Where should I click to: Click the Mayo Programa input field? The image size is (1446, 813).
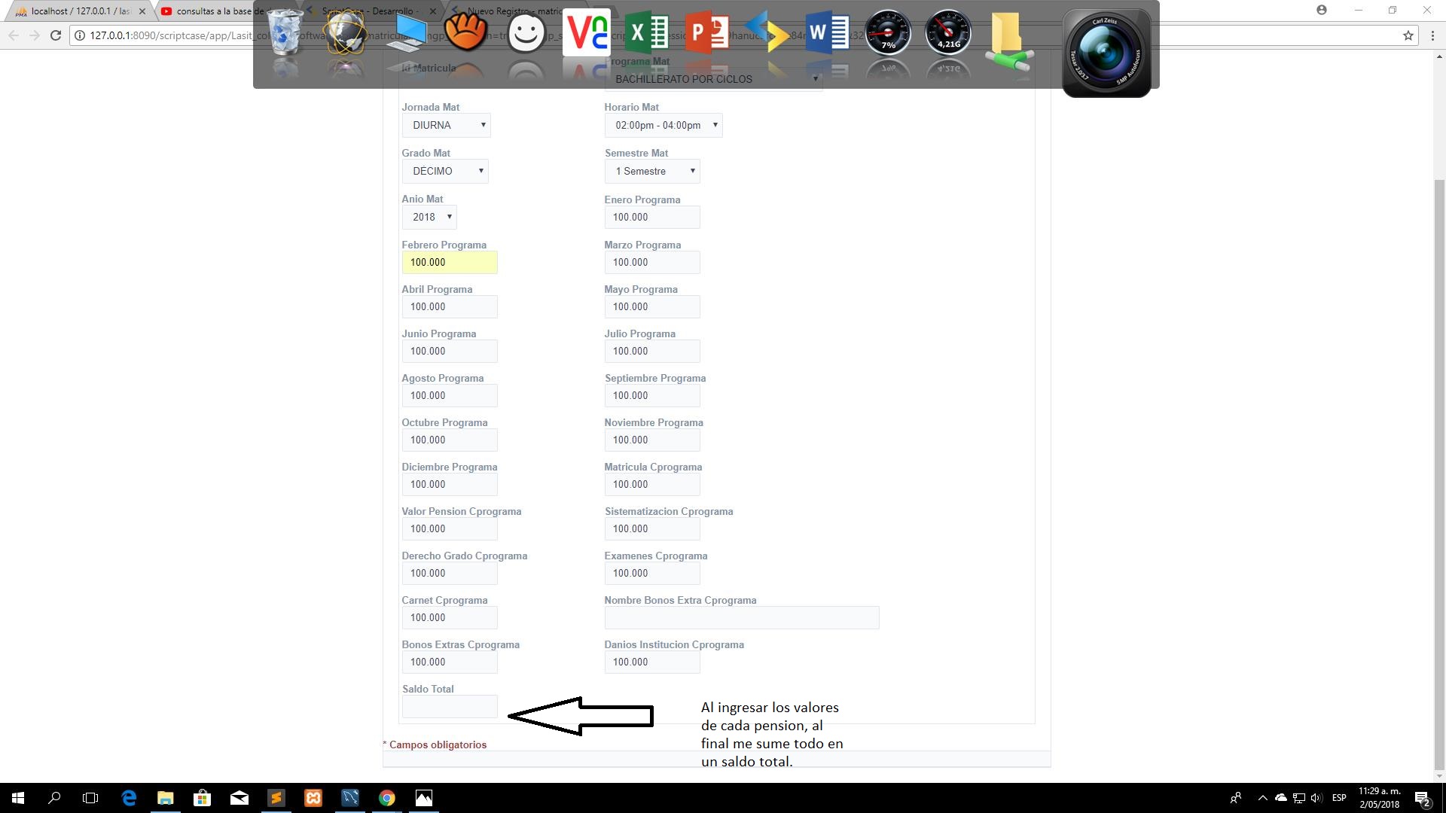pyautogui.click(x=652, y=306)
